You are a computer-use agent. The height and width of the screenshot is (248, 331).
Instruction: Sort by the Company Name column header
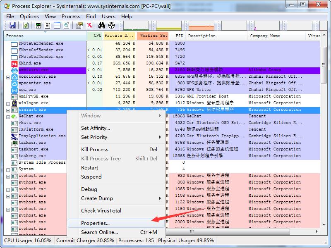point(276,36)
